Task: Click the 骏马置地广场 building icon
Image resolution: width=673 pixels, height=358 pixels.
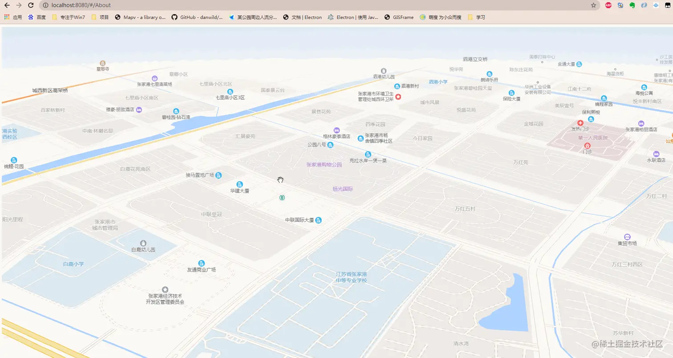Action: (x=219, y=175)
